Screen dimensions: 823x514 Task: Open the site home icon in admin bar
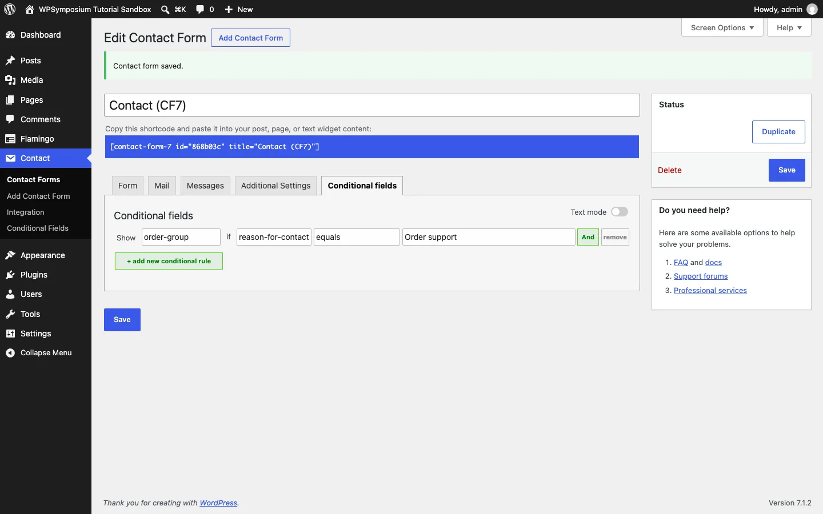click(30, 9)
